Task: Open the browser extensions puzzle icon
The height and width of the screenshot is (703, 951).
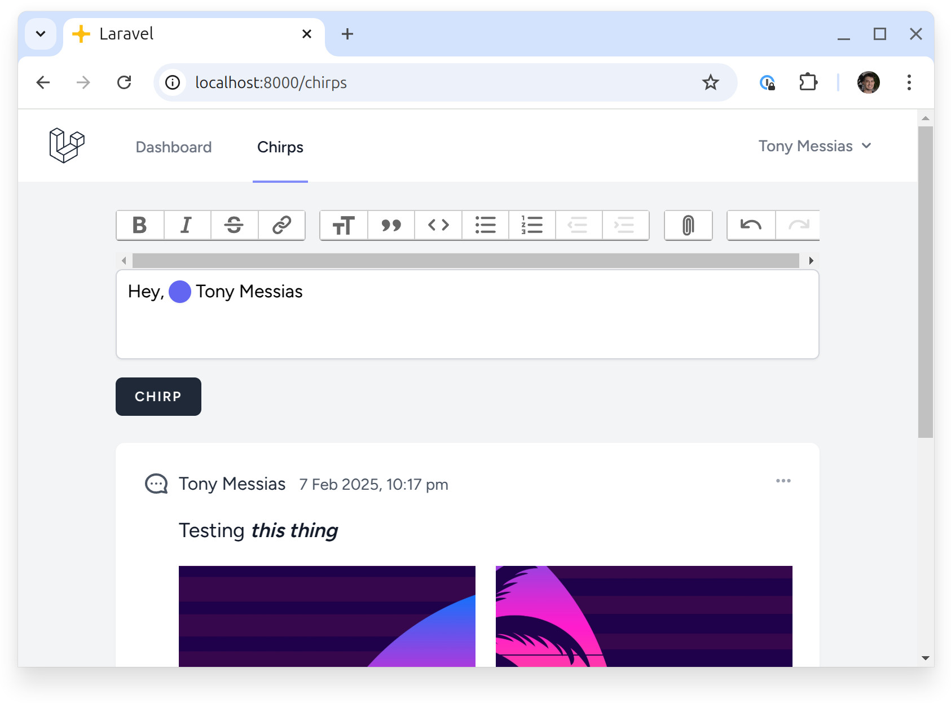Action: [x=808, y=82]
